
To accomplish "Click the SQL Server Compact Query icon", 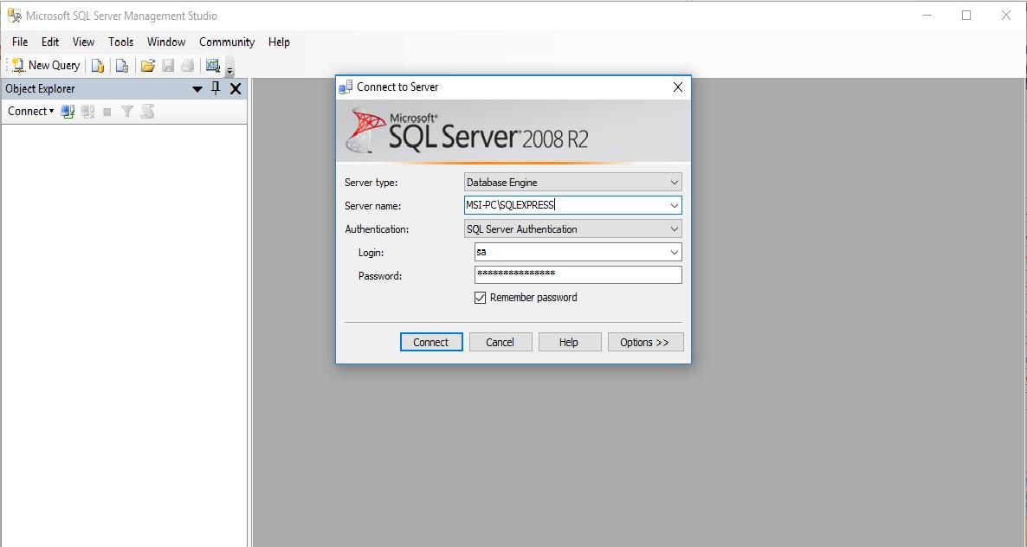I will 122,66.
